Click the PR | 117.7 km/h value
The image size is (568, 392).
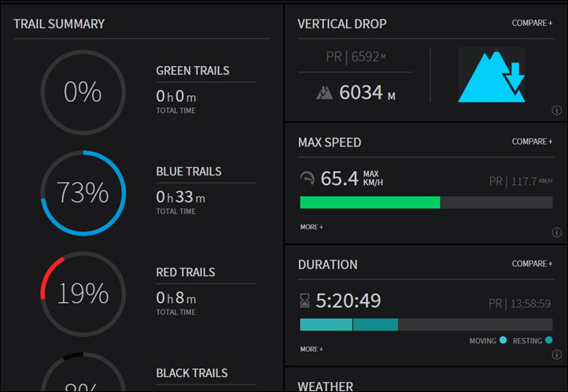[x=521, y=181]
